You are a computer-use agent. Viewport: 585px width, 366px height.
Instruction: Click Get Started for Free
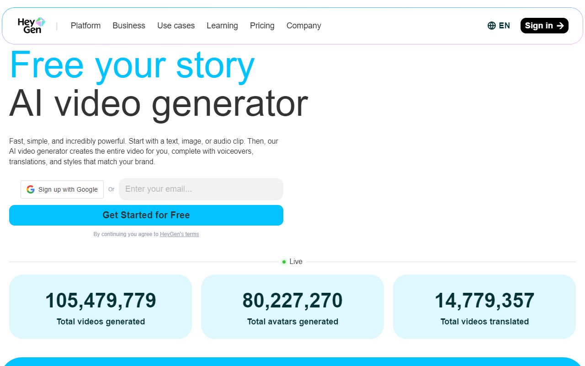pos(146,215)
